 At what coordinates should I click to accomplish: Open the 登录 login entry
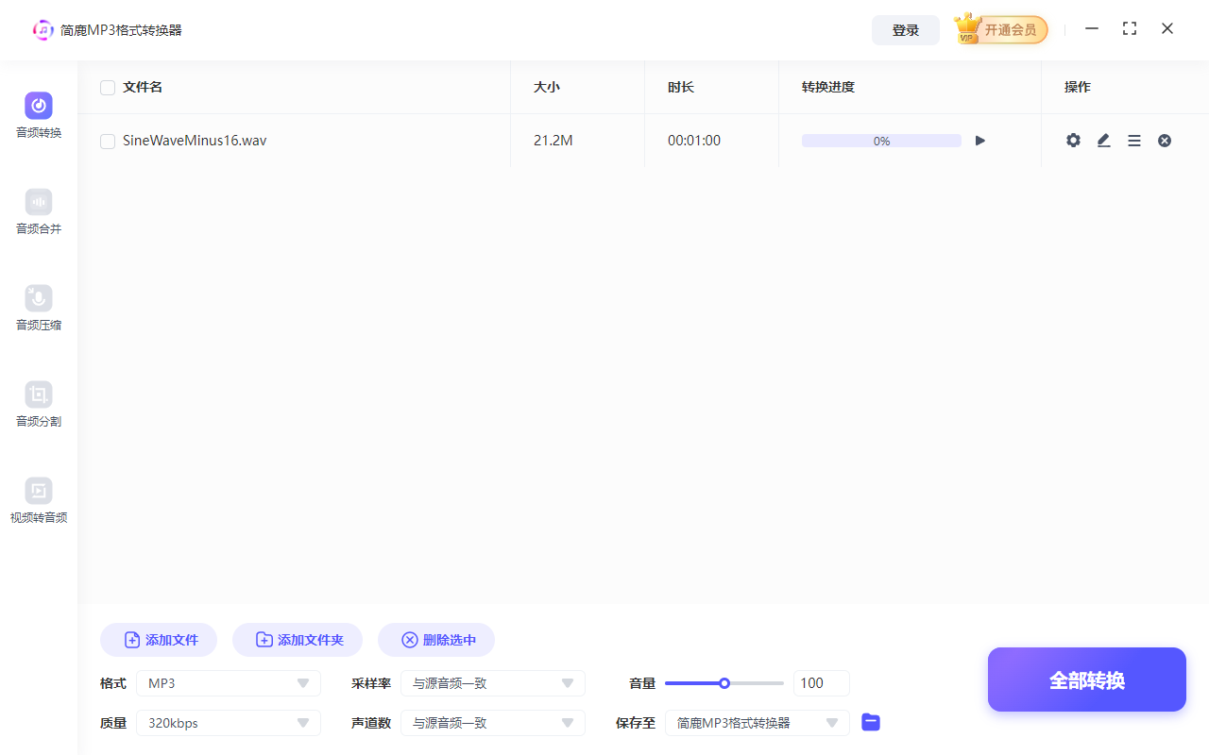click(x=905, y=29)
